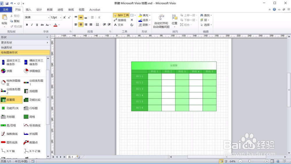This screenshot has width=291, height=164.
Task: Select the X-Y-Z axis shape
Action: click(32, 151)
